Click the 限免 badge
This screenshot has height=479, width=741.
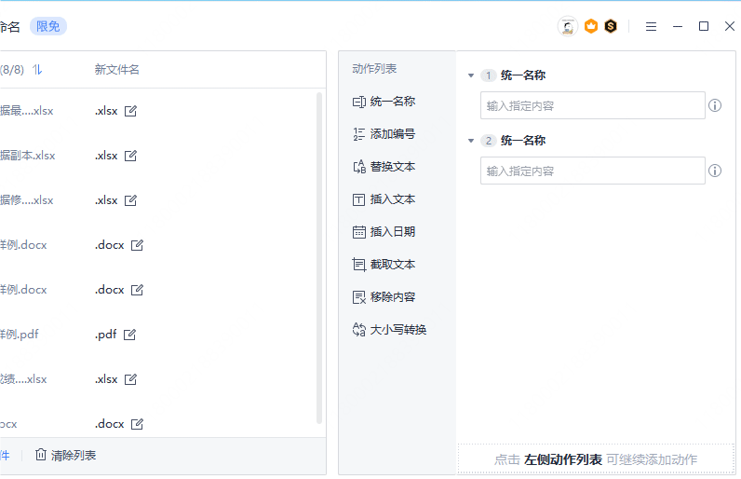pos(48,26)
